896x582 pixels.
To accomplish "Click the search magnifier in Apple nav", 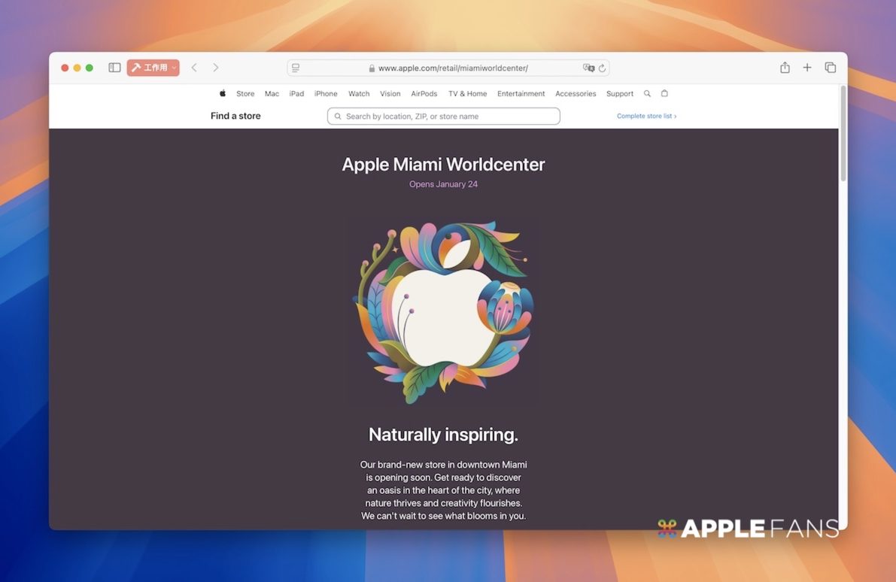I will tap(647, 94).
